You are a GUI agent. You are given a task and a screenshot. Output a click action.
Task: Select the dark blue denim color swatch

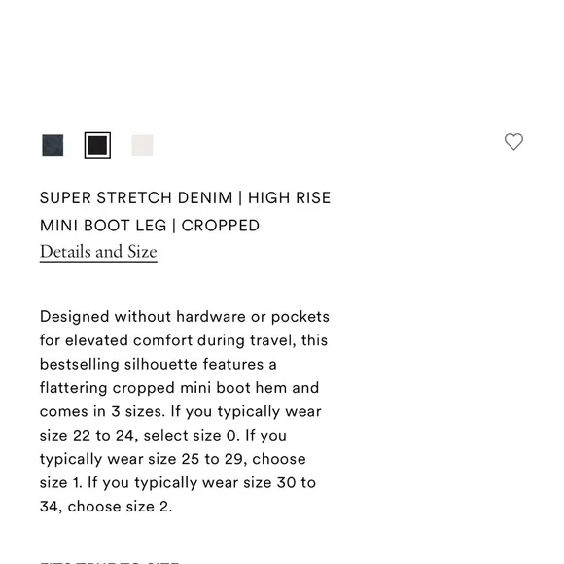point(53,145)
